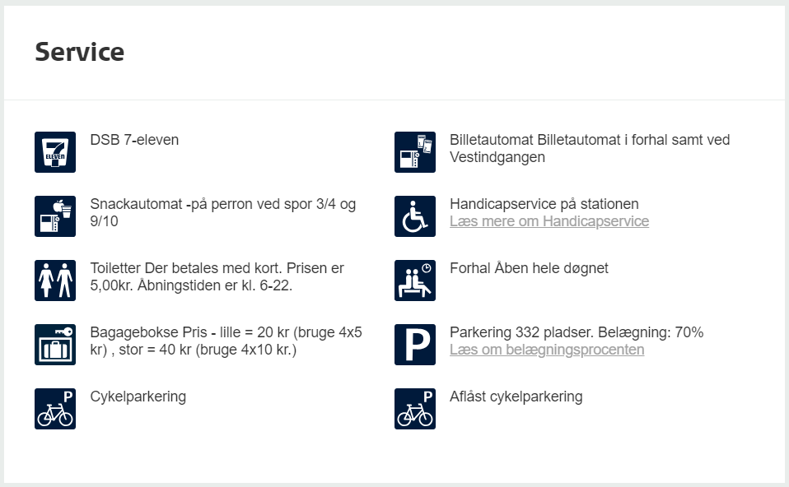789x487 pixels.
Task: Click the Aflåst cykelparkering text label
Action: [516, 397]
